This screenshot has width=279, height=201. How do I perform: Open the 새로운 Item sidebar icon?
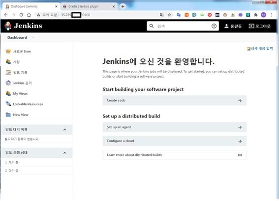[x=8, y=52]
